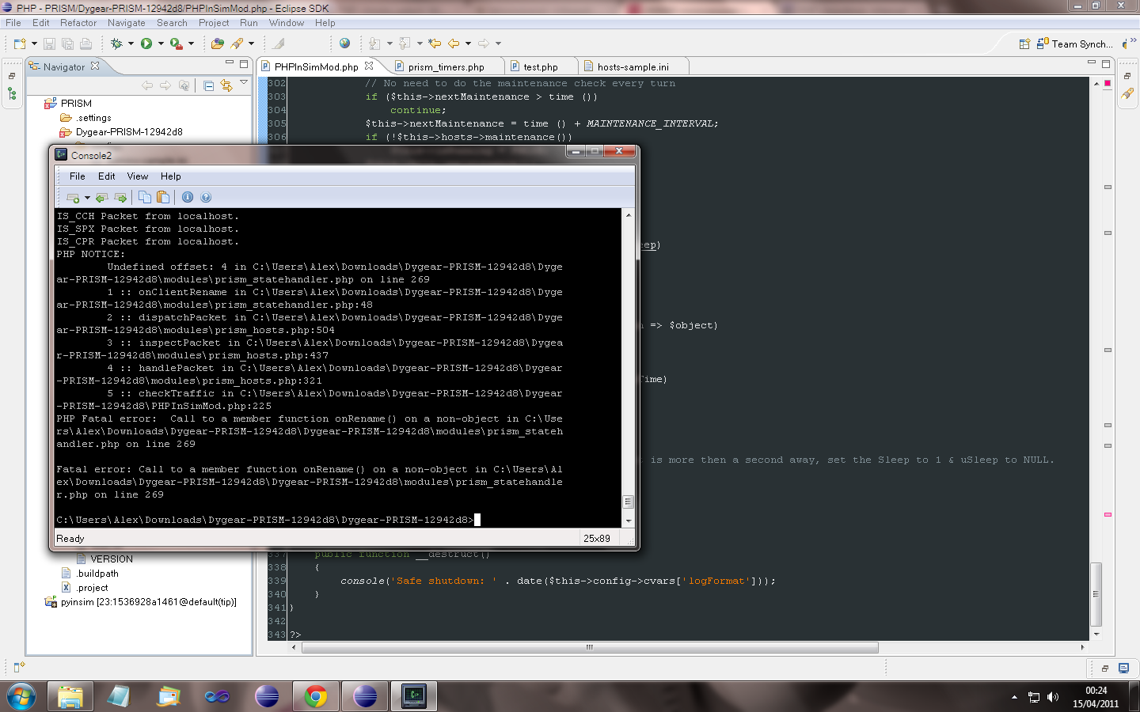The image size is (1140, 712).
Task: Launch the green Run button in Eclipse
Action: coord(146,44)
